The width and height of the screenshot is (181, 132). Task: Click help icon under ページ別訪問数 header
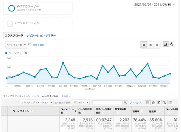coord(83,113)
